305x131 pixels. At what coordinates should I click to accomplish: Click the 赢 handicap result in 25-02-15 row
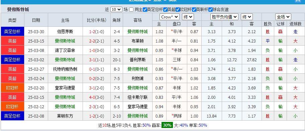pyautogui.click(x=280, y=97)
